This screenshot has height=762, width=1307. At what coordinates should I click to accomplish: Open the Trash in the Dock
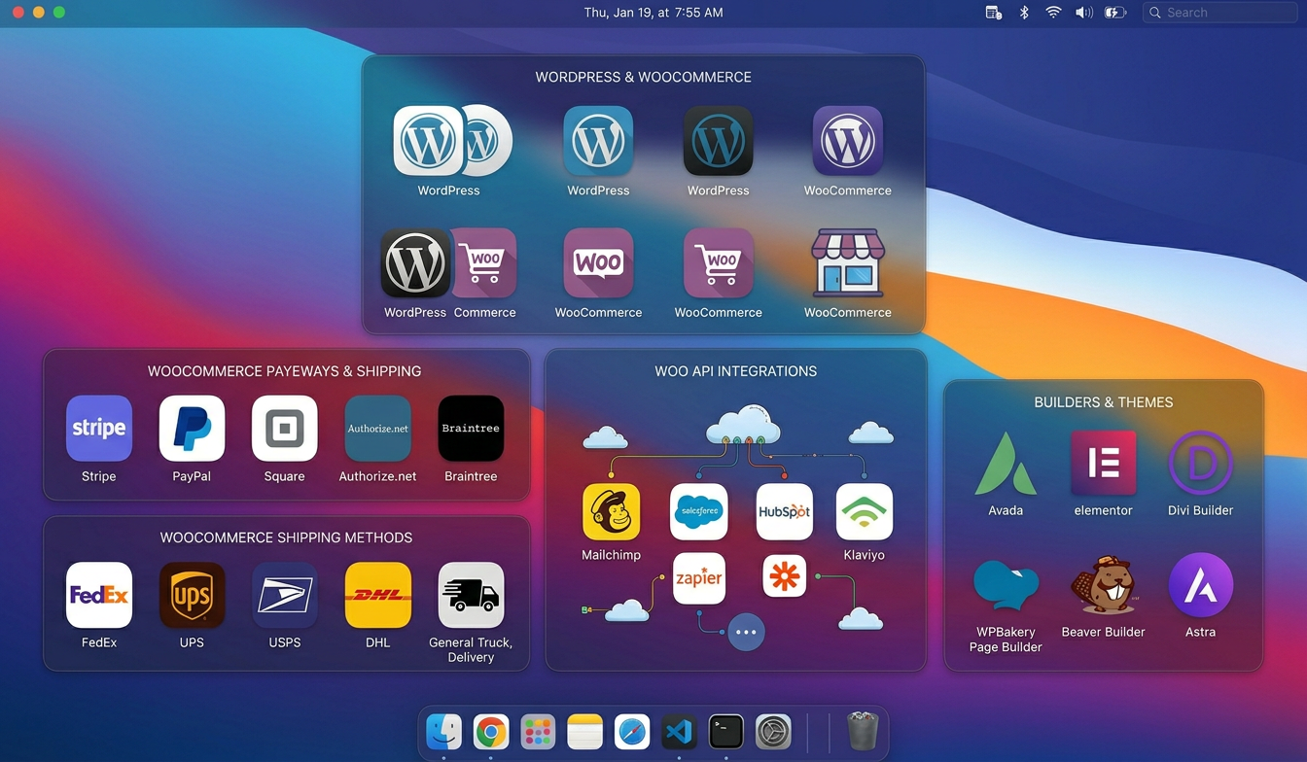pos(863,732)
